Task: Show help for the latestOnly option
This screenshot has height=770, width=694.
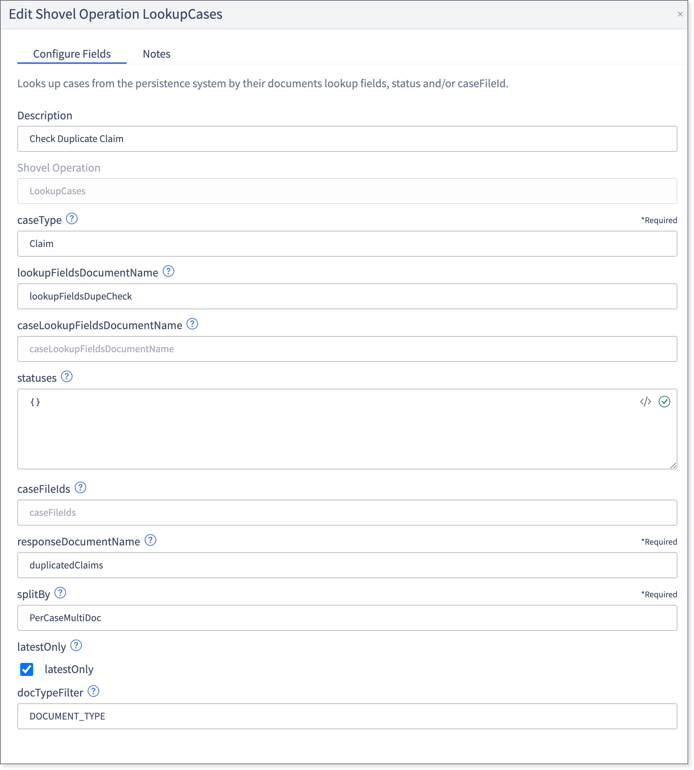Action: coord(76,645)
